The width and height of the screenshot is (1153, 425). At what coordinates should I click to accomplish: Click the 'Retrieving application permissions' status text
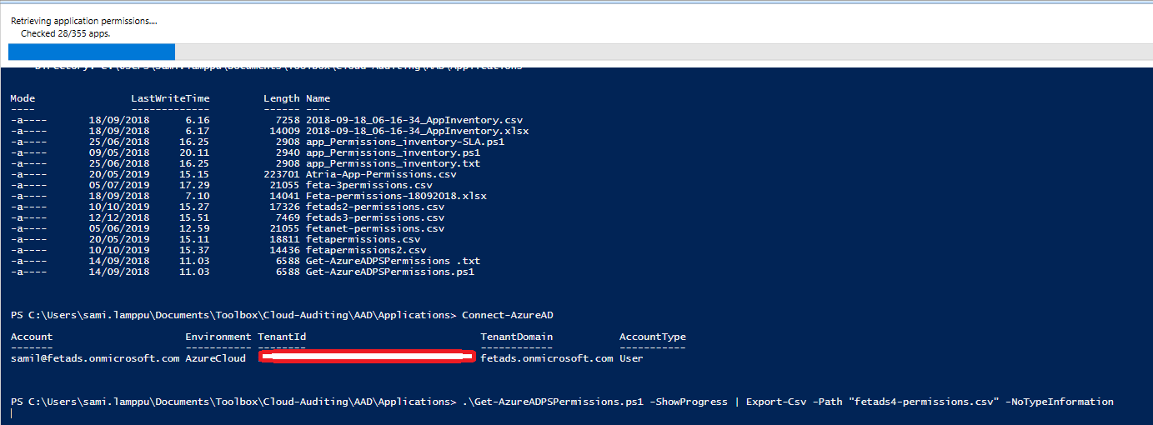click(83, 20)
